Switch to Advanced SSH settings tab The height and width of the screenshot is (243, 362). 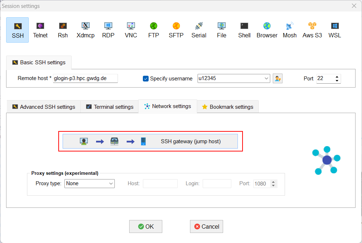click(43, 106)
